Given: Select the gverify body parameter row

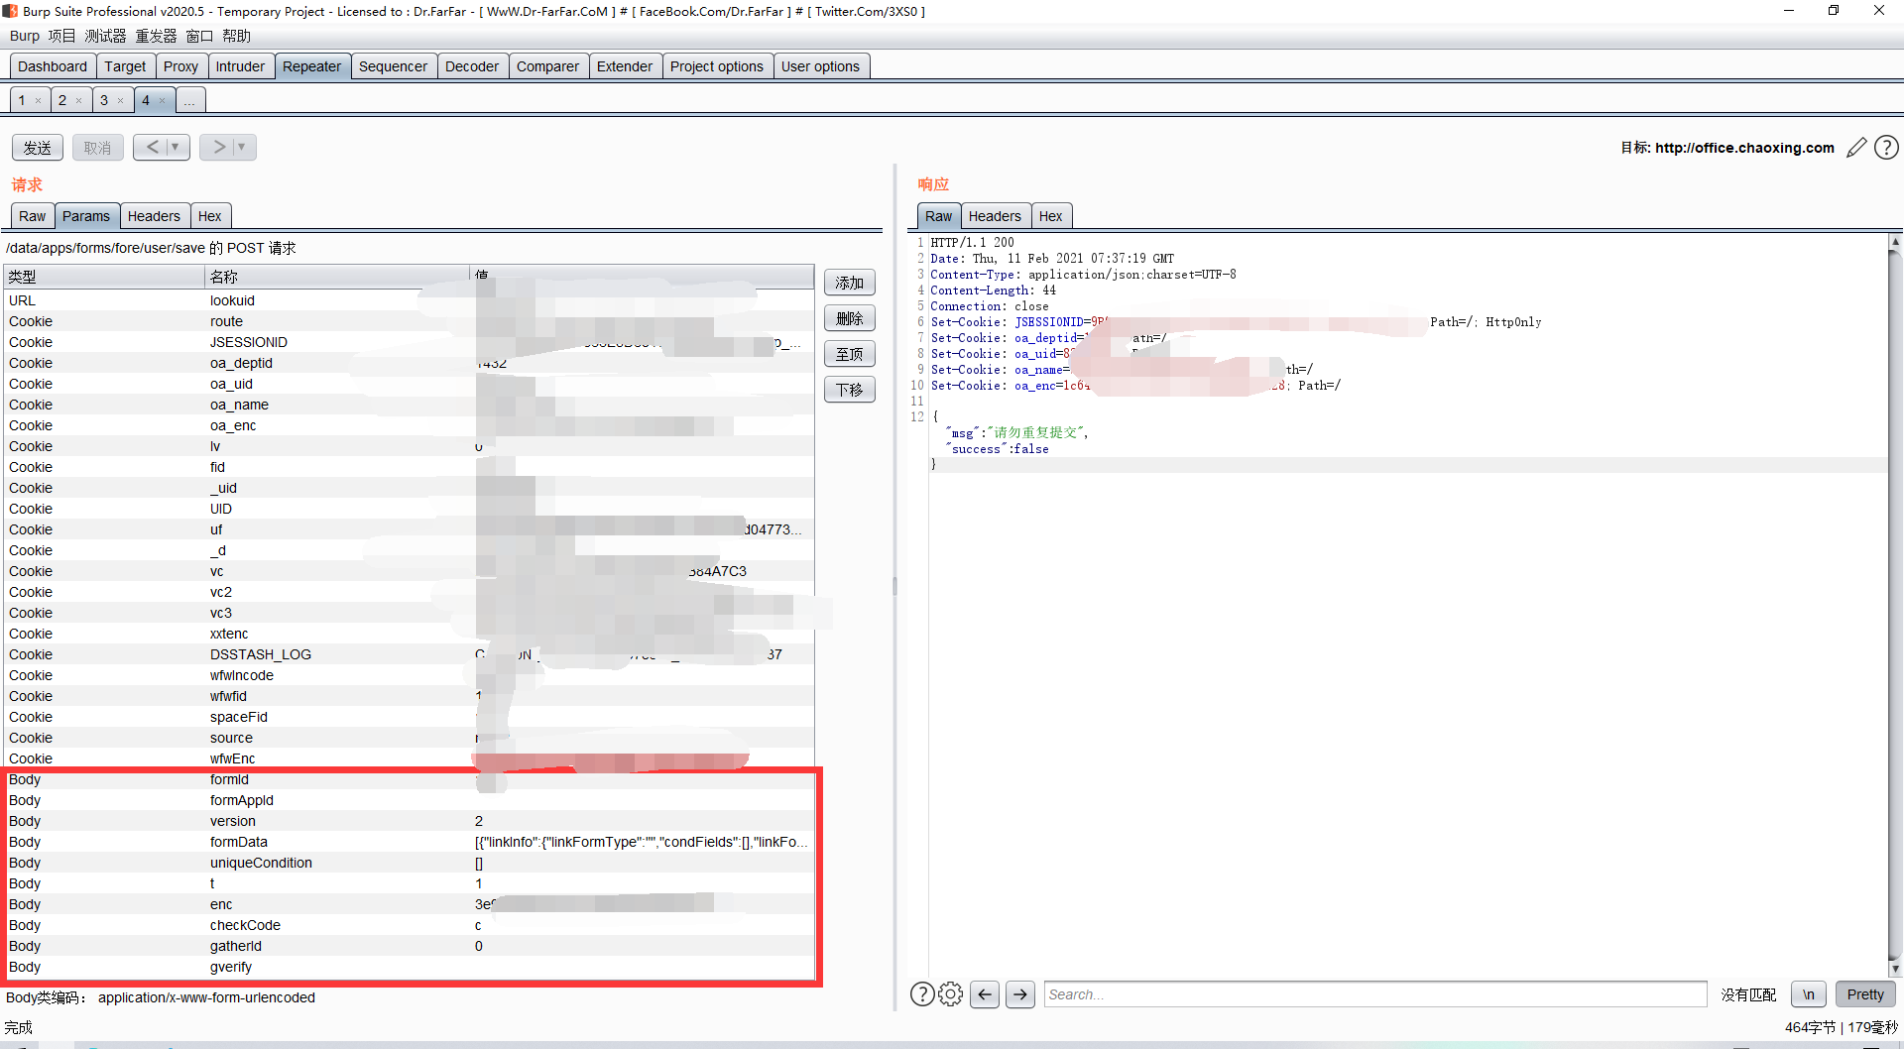Looking at the screenshot, I should (410, 967).
